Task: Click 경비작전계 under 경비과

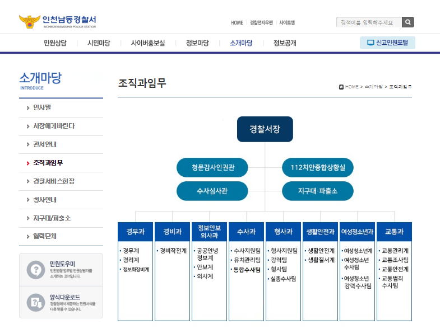Action: (x=173, y=251)
